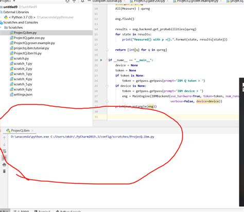
Task: Open ProjecQ.ibm.py in the project tree
Action: pyautogui.click(x=25, y=33)
